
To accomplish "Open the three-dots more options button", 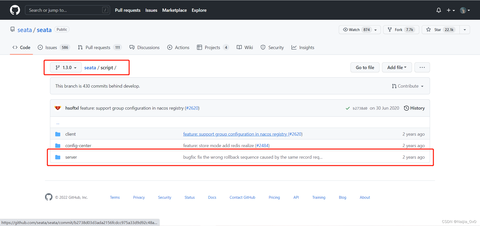I will tap(422, 67).
